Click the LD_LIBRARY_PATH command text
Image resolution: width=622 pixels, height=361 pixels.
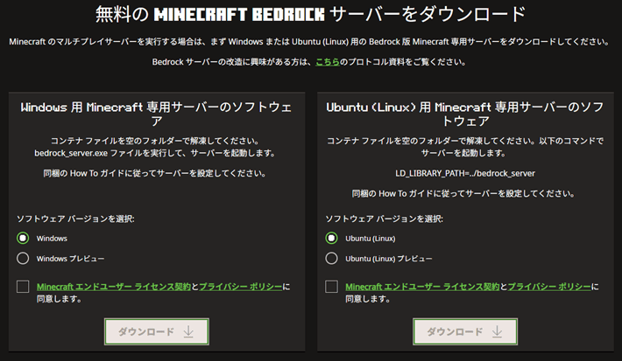pos(464,173)
